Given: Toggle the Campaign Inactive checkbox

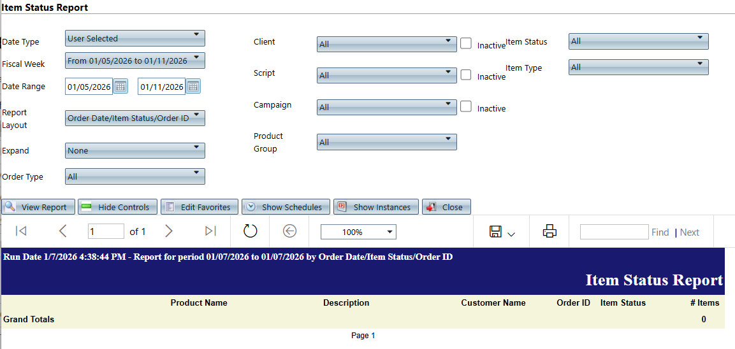Looking at the screenshot, I should pyautogui.click(x=466, y=106).
